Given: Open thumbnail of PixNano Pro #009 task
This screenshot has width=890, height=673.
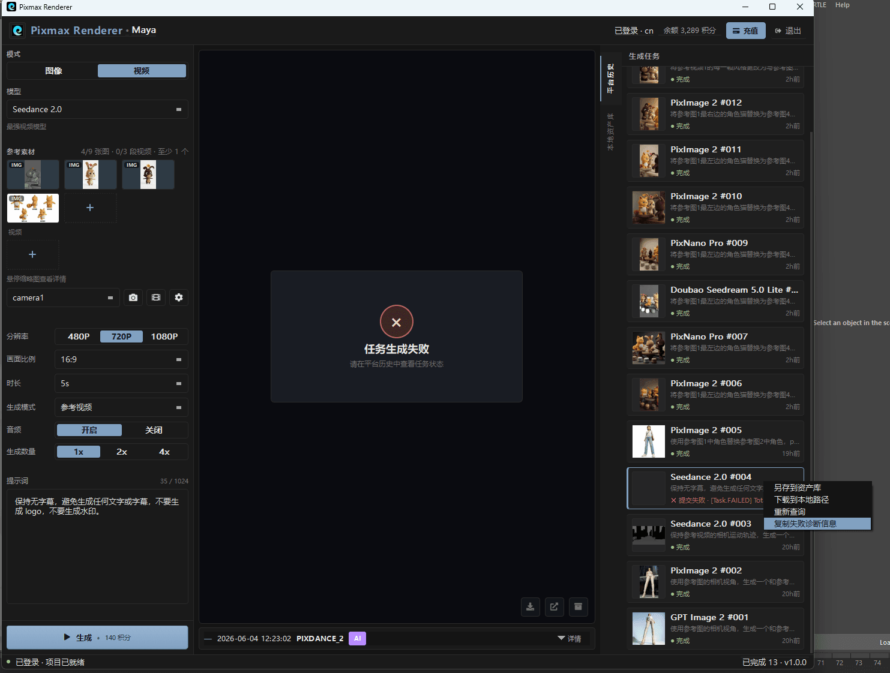Looking at the screenshot, I should (x=649, y=254).
